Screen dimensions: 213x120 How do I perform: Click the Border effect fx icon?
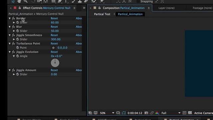click(13, 18)
